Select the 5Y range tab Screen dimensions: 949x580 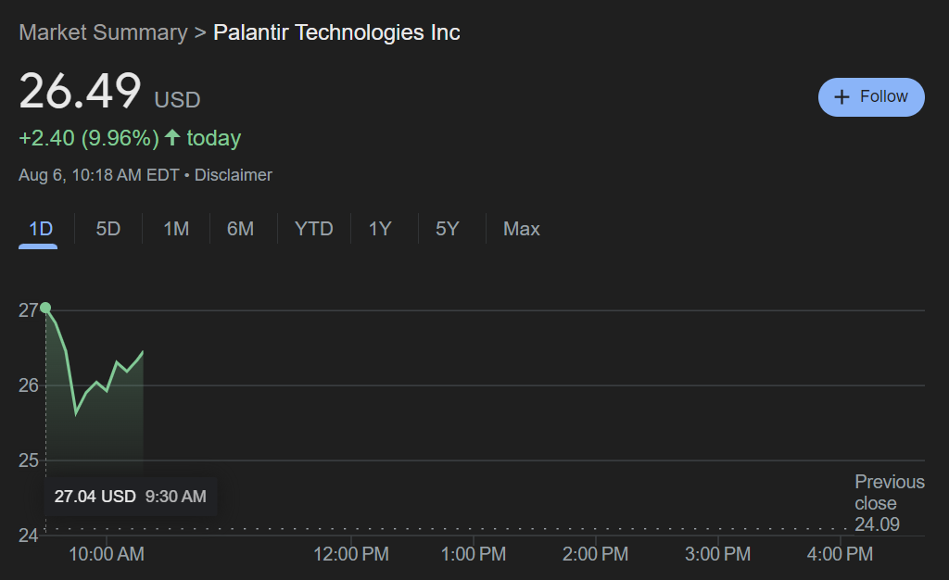[448, 229]
